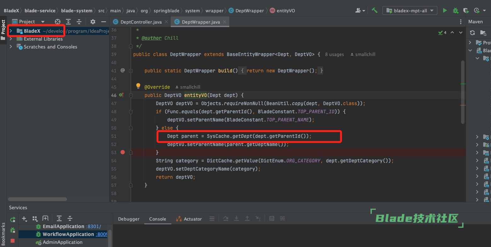Stop the running service red square
The height and width of the screenshot is (247, 491).
click(13, 241)
